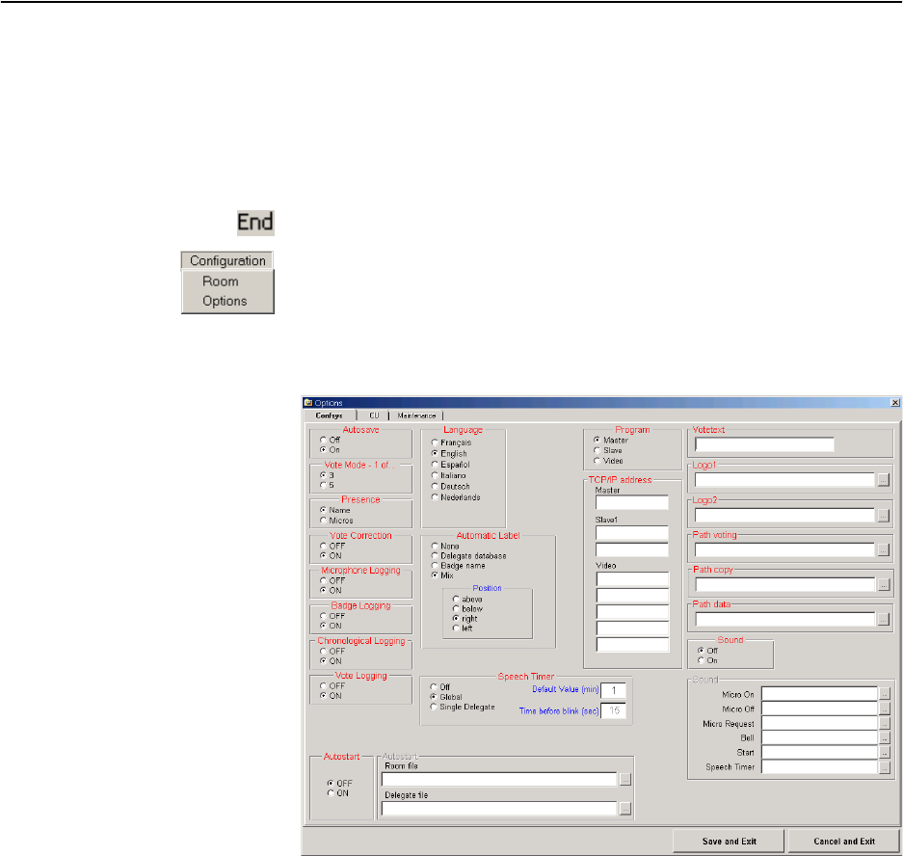This screenshot has height=856, width=903.
Task: Close the Options dialog window
Action: click(x=895, y=402)
